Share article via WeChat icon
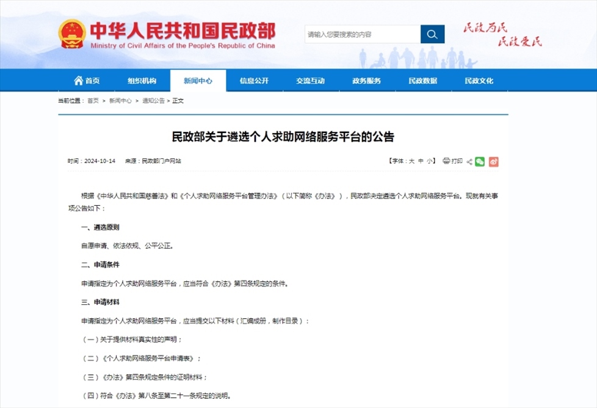 pos(480,161)
